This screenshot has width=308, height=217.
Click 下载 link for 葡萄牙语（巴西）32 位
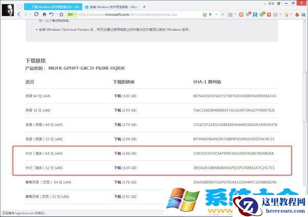point(118,197)
